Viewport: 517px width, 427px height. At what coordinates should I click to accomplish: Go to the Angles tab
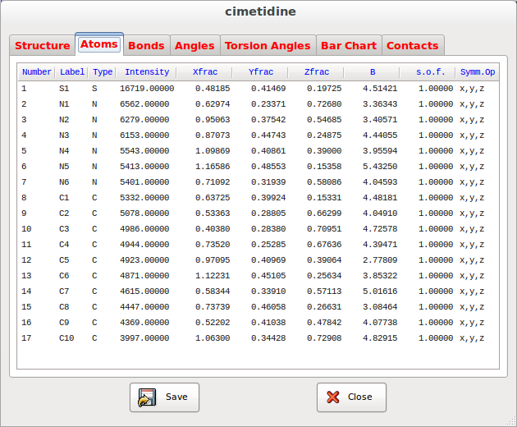pyautogui.click(x=194, y=45)
